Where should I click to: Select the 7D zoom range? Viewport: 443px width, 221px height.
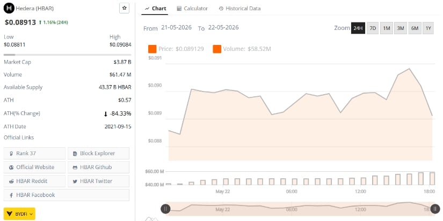coord(373,28)
